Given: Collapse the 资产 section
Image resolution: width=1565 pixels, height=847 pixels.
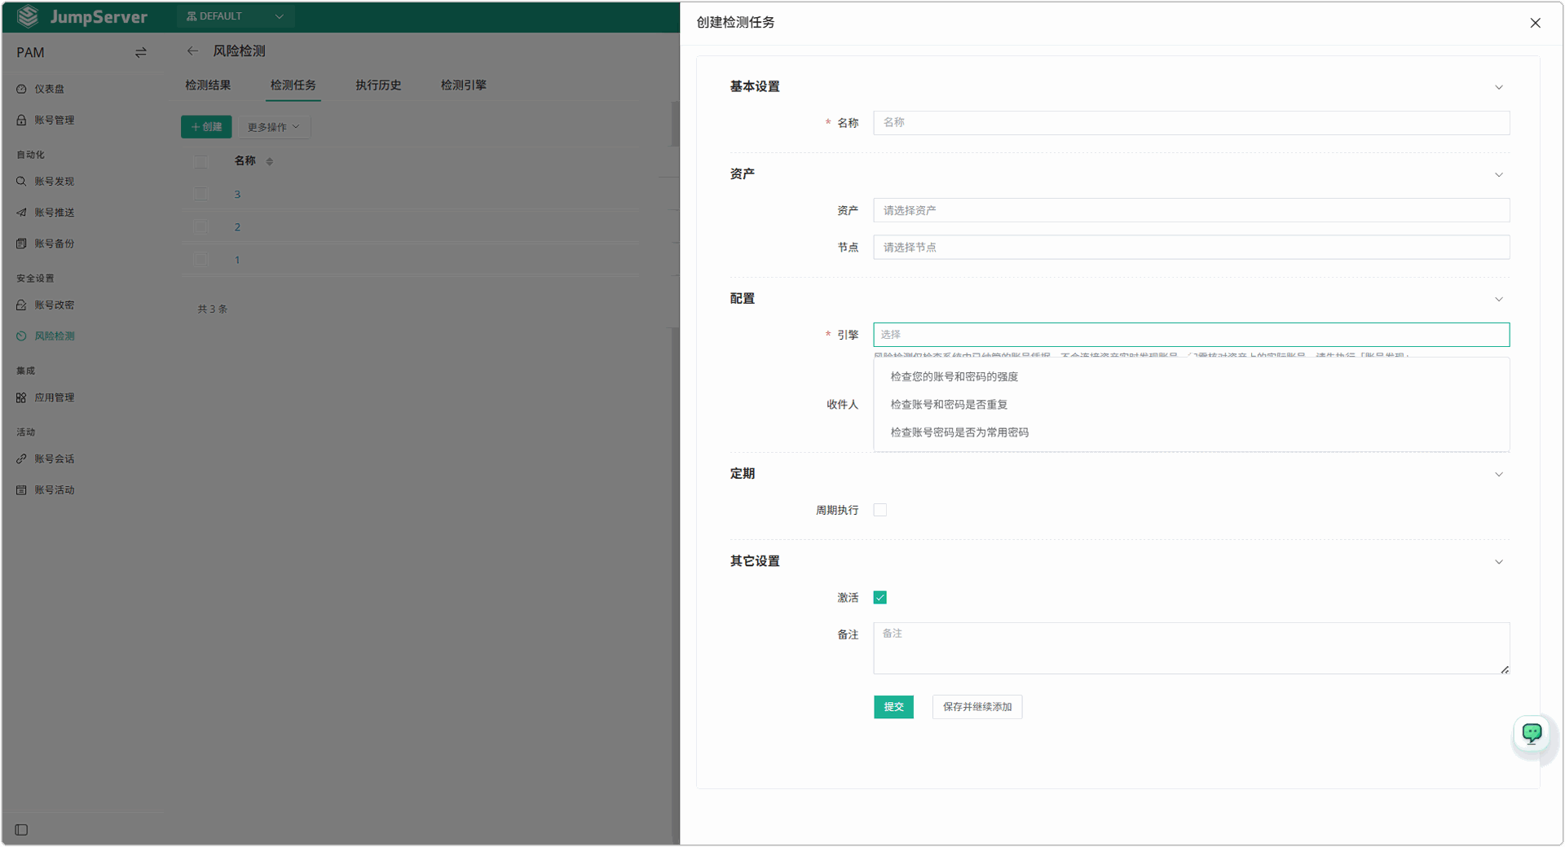Looking at the screenshot, I should click(x=1499, y=174).
